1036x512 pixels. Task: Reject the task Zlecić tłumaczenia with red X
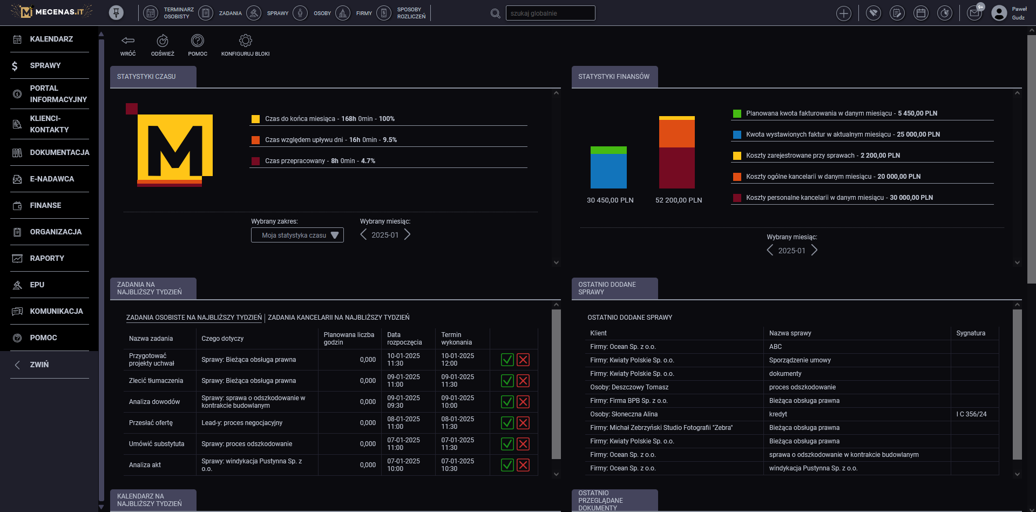[523, 381]
